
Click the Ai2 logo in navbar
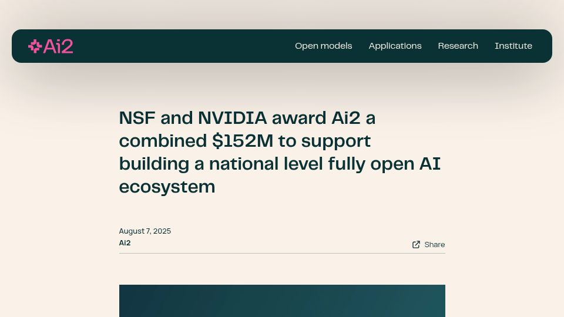click(x=51, y=46)
